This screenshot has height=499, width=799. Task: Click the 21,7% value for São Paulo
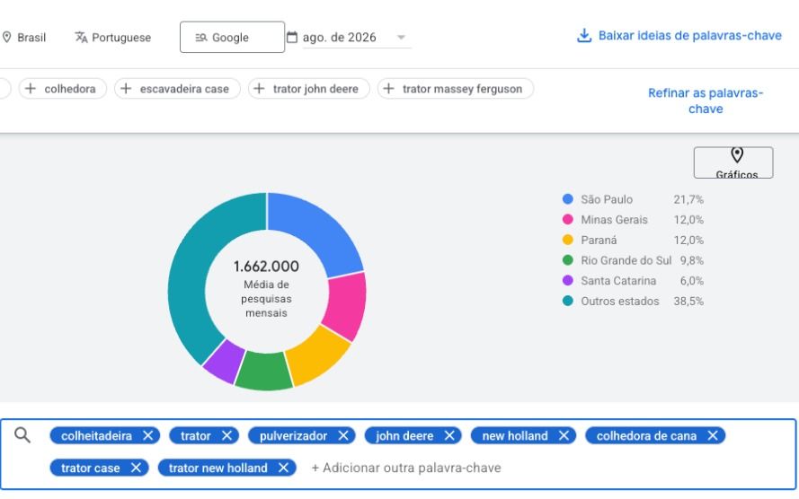pos(688,199)
